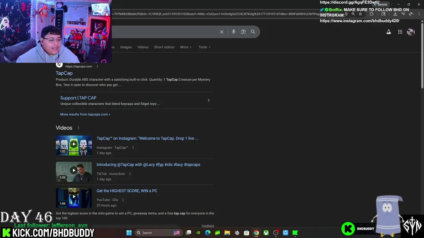Image resolution: width=424 pixels, height=238 pixels.
Task: Open options dots for YouTube Clix video
Action: (123, 200)
